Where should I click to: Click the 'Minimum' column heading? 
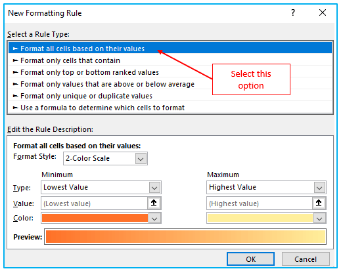57,175
